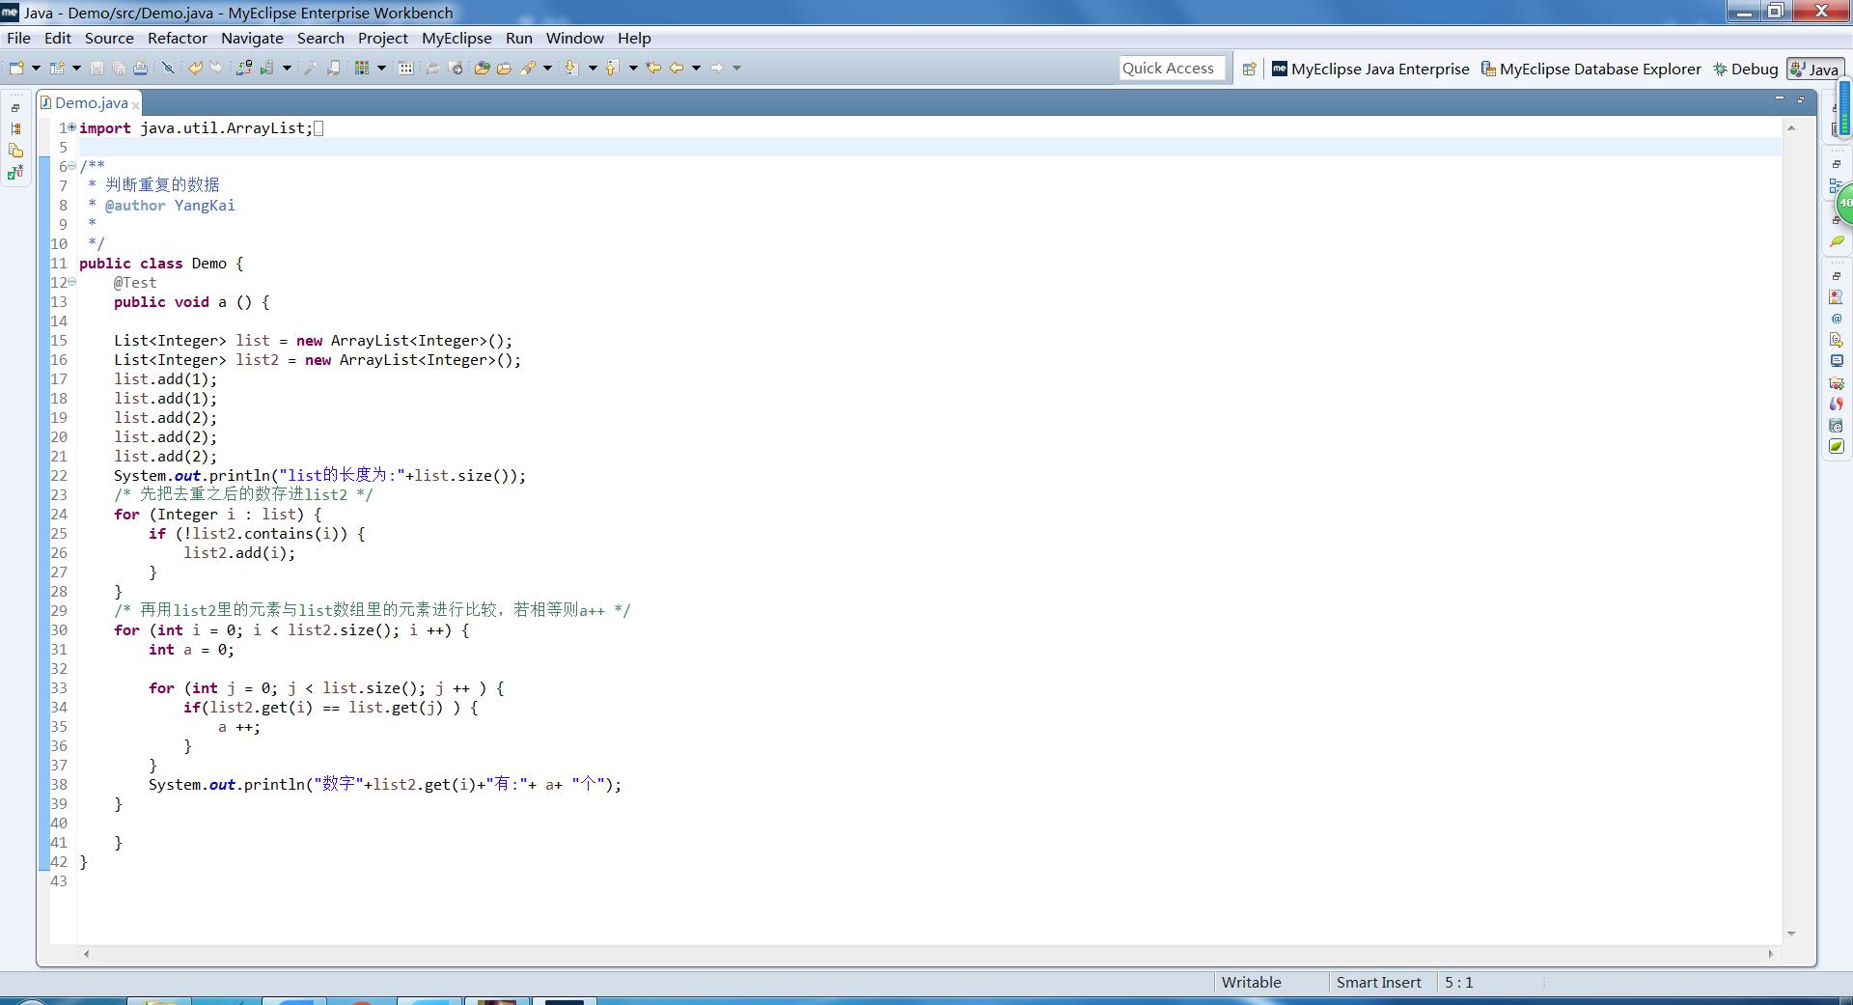
Task: Click the horizontal scrollbar right arrow
Action: 1770,954
